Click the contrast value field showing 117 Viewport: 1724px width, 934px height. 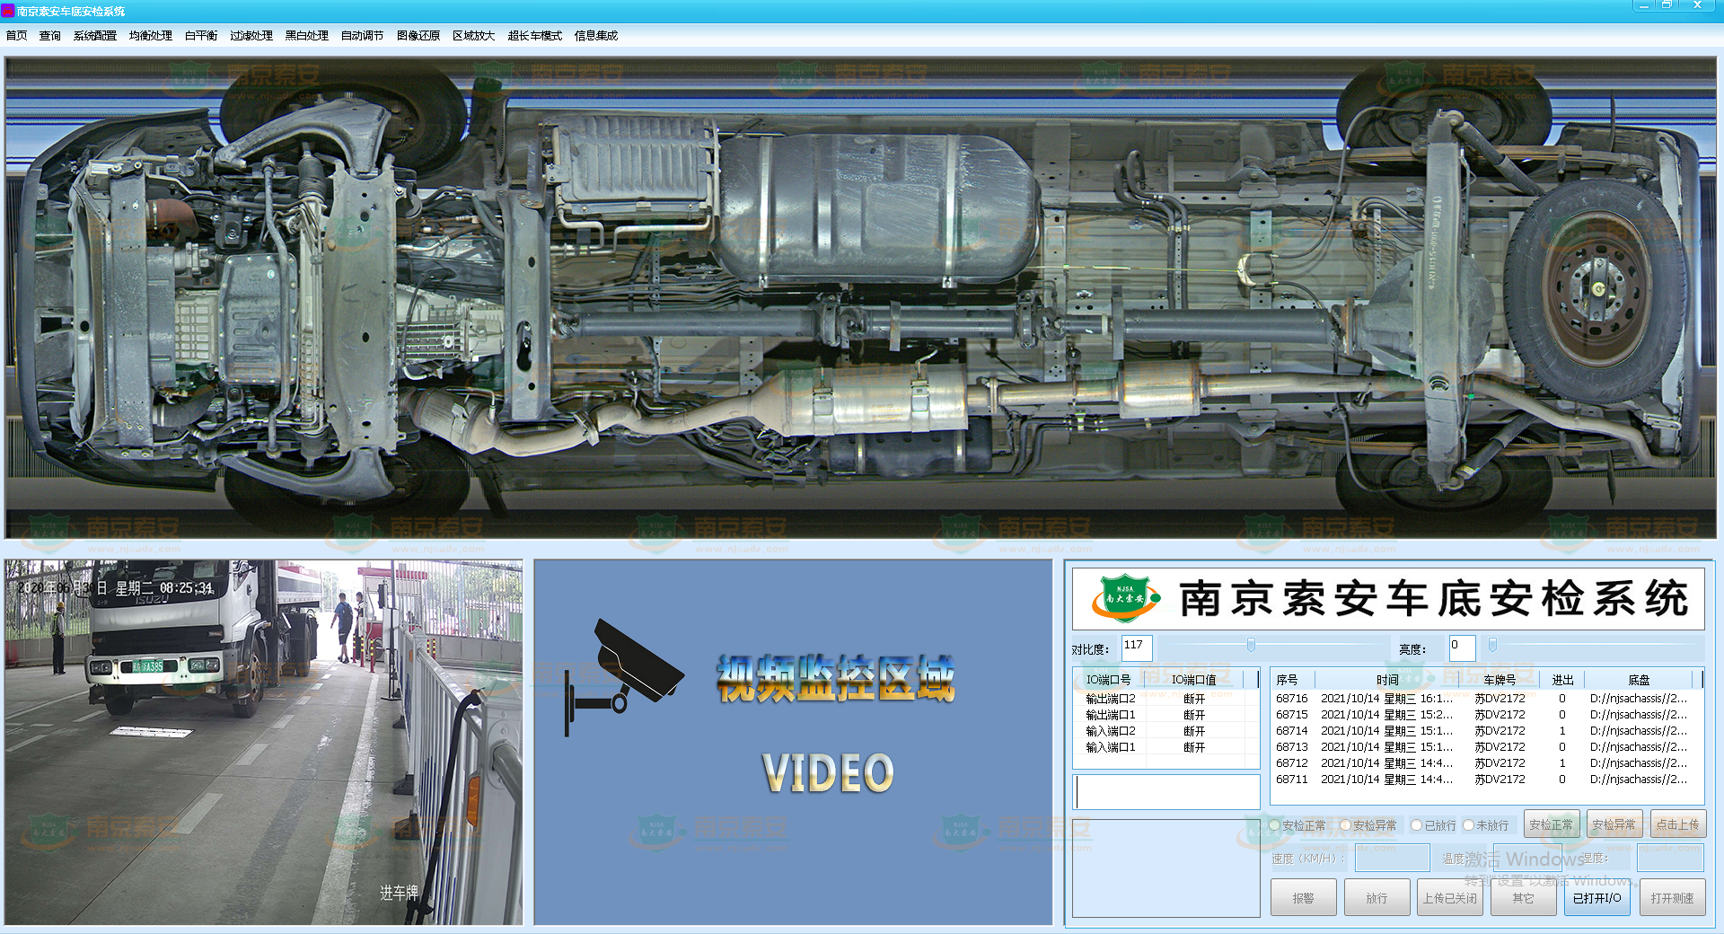(x=1137, y=648)
